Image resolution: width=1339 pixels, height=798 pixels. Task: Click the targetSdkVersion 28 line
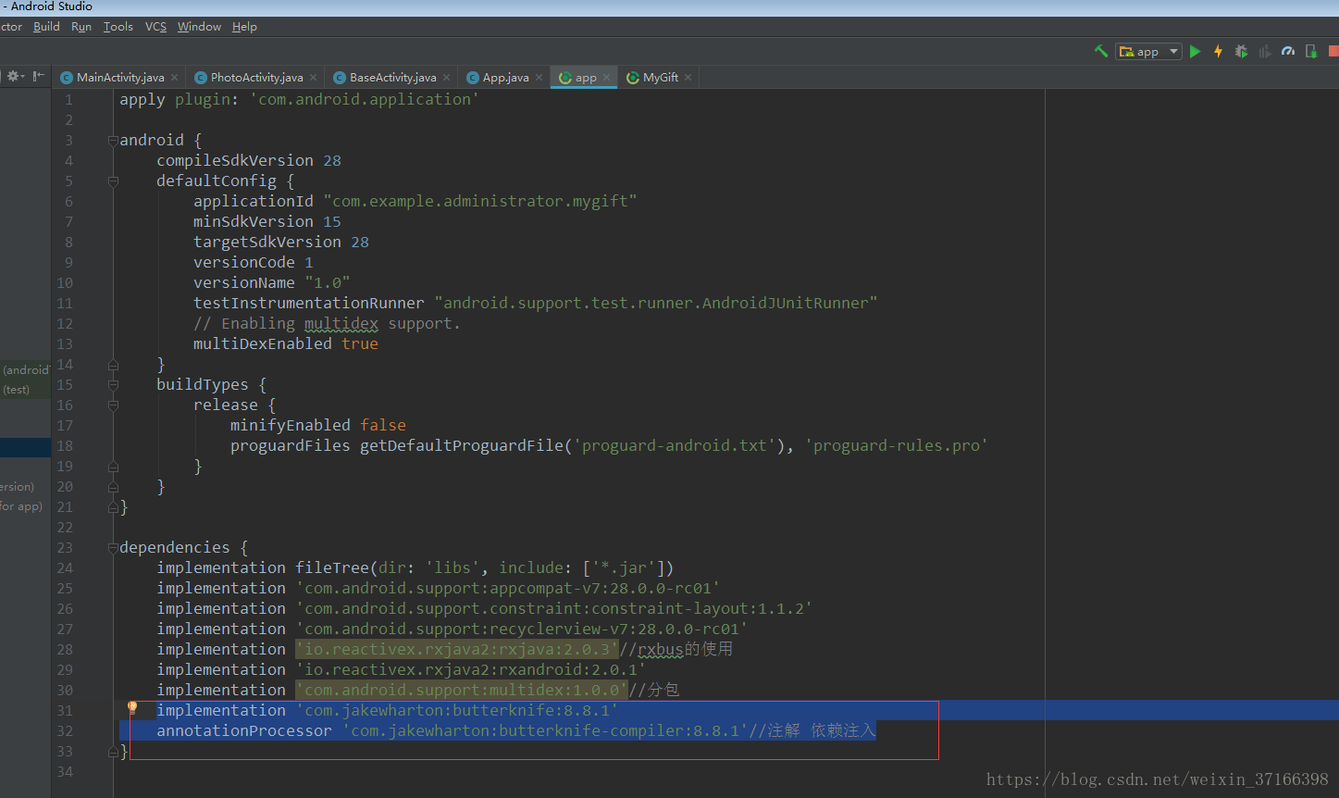click(281, 242)
